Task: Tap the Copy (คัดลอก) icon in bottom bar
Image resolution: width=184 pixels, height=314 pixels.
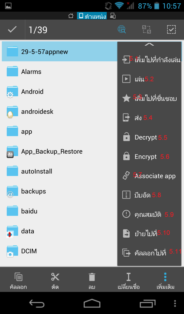Action: click(18, 277)
